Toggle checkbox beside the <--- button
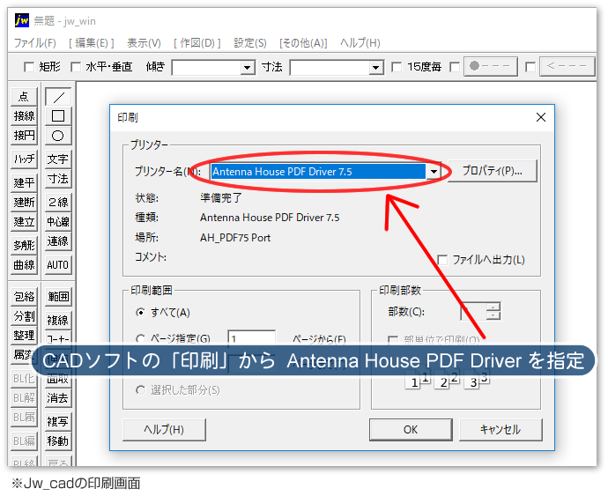 coord(530,67)
